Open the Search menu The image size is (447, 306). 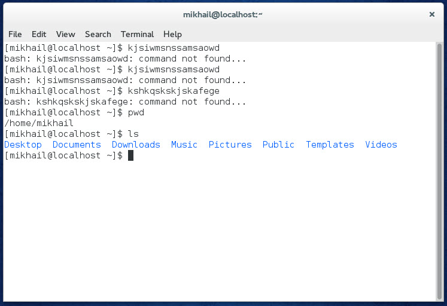[98, 34]
